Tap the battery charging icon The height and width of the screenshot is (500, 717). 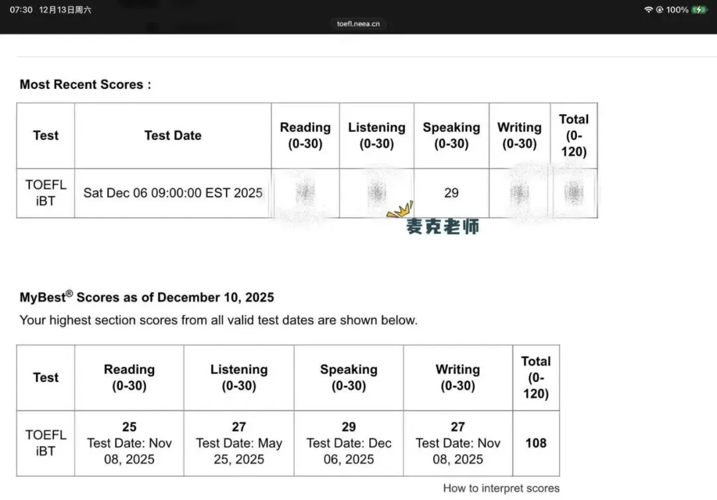699,9
